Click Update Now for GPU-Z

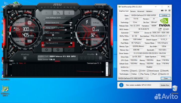point(165,85)
